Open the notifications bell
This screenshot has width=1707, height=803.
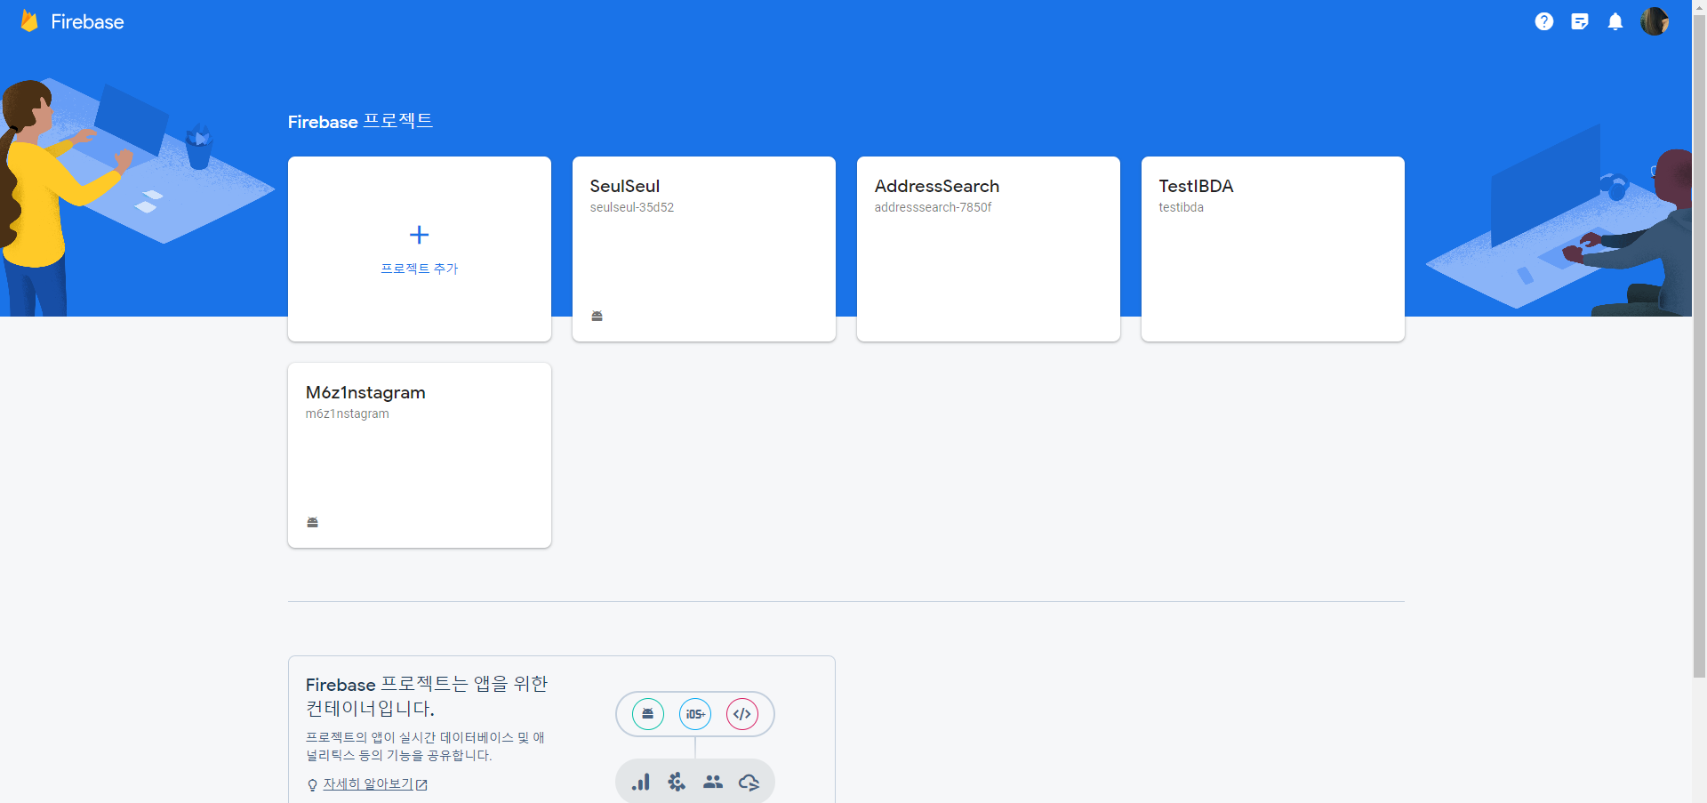[x=1615, y=21]
